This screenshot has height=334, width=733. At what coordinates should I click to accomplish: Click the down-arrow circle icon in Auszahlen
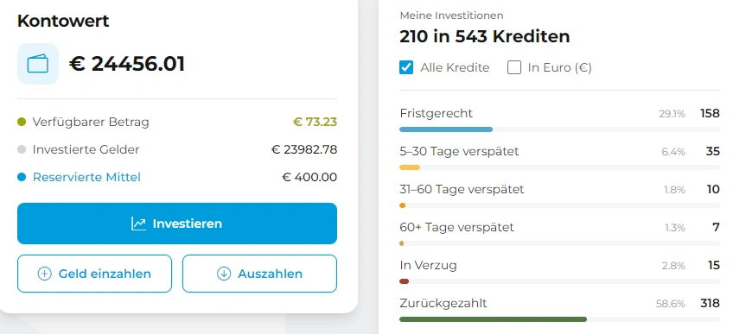[x=224, y=274]
